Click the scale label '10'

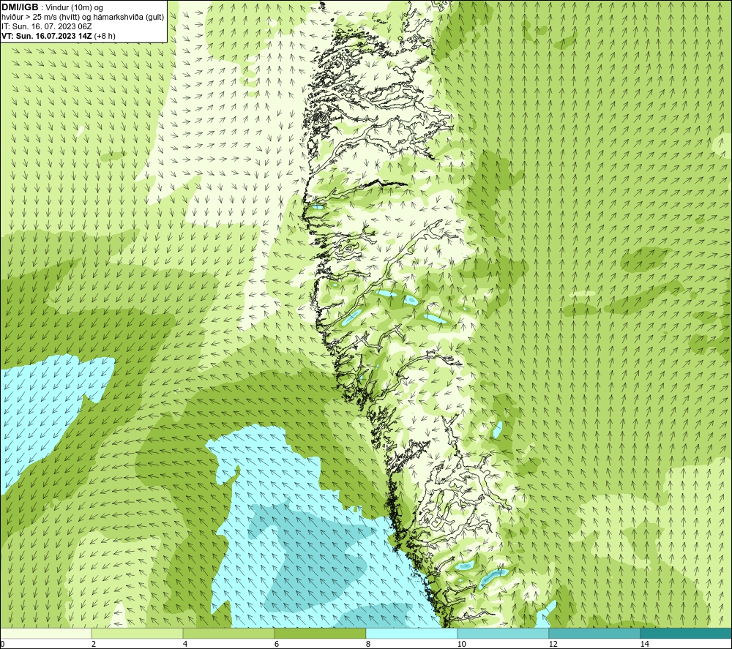click(x=462, y=645)
